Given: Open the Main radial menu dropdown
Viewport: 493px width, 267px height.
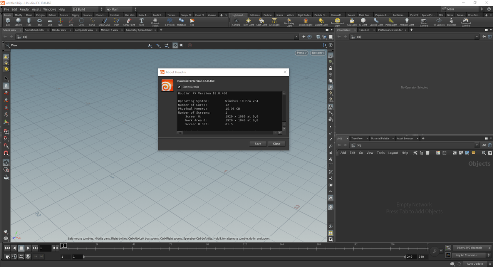Looking at the screenshot, I should pyautogui.click(x=122, y=9).
